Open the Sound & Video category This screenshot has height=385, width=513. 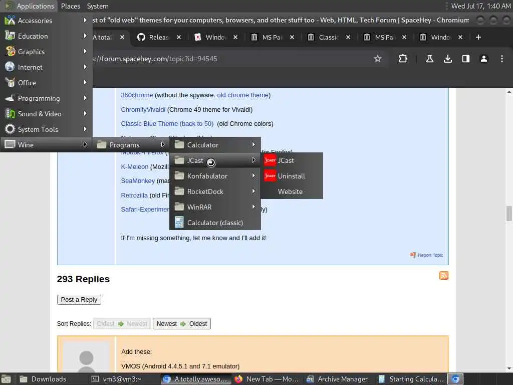(46, 114)
